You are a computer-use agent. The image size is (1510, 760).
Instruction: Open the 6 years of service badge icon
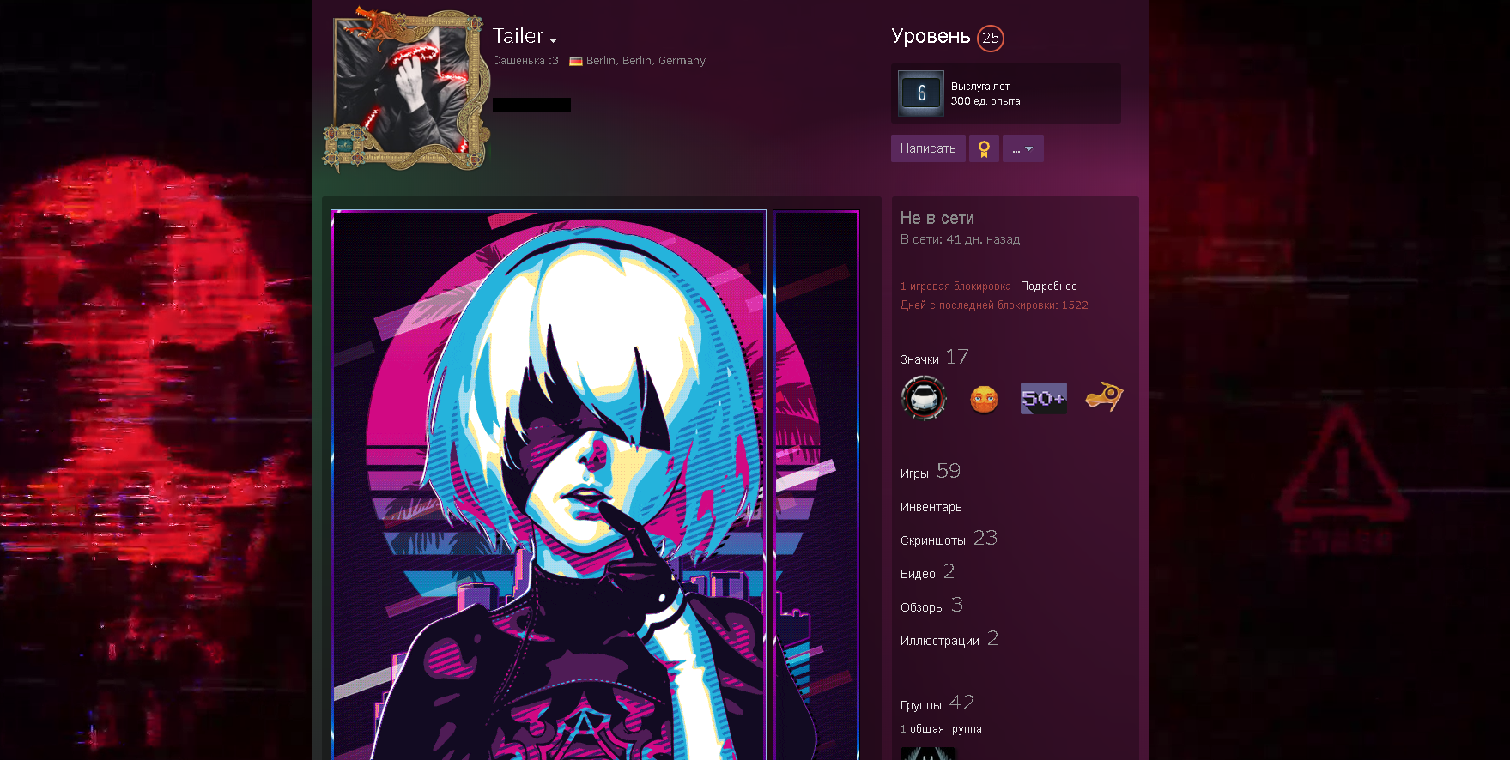pyautogui.click(x=921, y=93)
